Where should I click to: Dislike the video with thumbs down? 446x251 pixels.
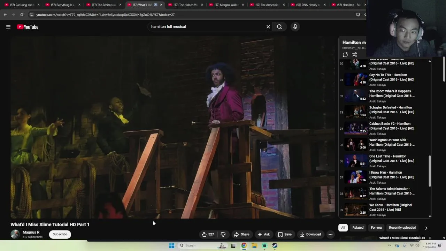[x=223, y=234]
